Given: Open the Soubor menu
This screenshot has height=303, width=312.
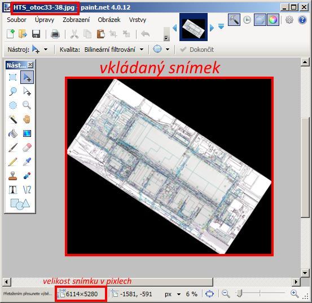Looking at the screenshot, I should pyautogui.click(x=16, y=20).
